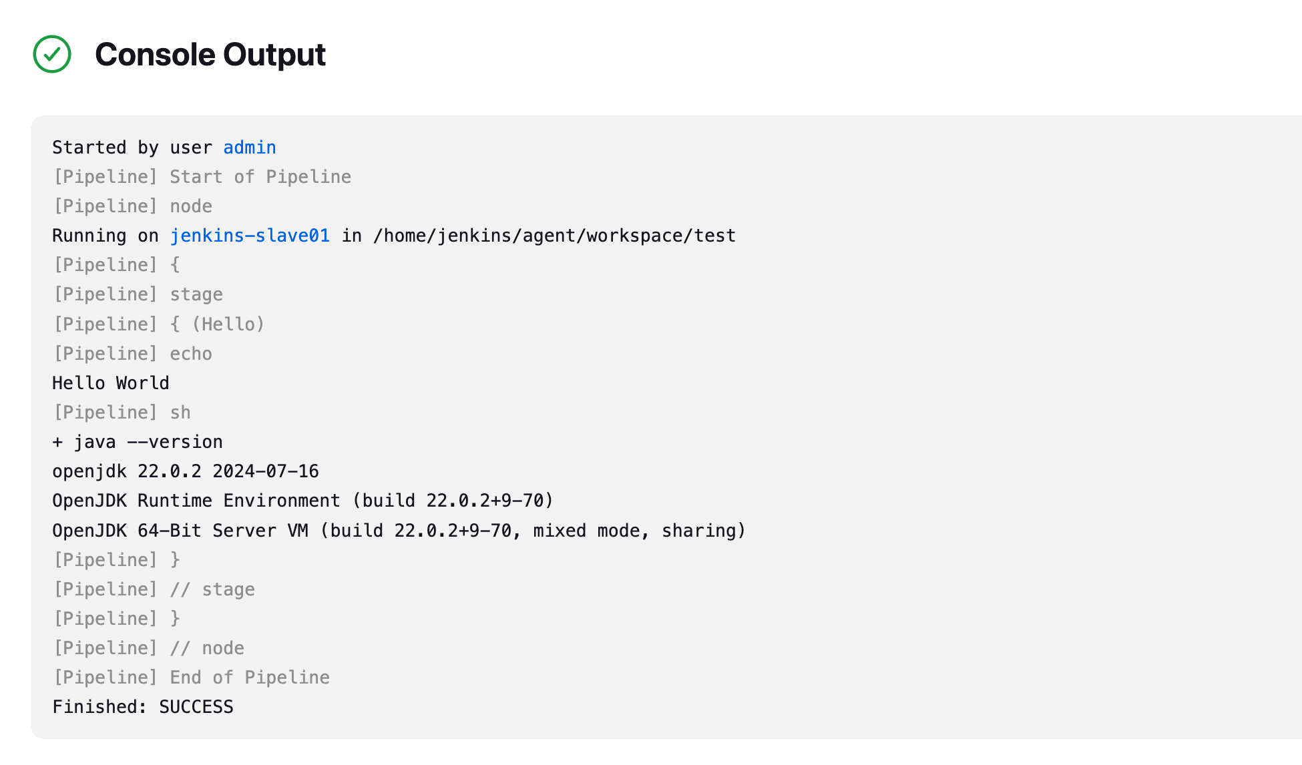
Task: Click the Console Output heading
Action: coord(210,54)
